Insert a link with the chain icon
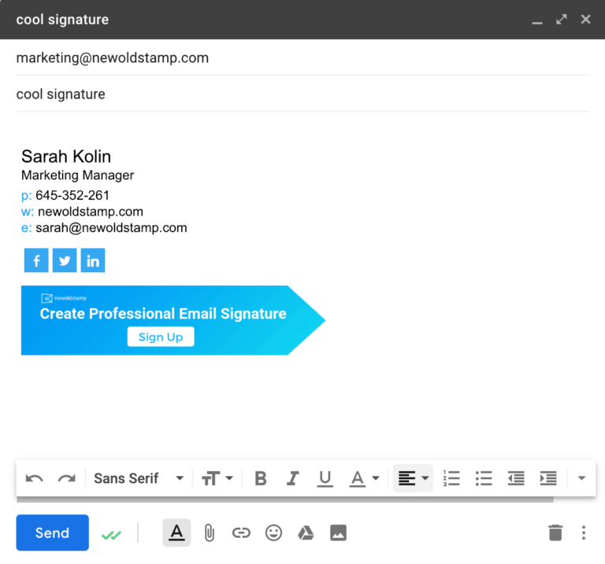Screen dimensions: 605x564 [241, 533]
